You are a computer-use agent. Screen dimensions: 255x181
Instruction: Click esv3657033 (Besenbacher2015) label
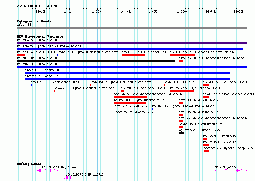pyautogui.click(x=55, y=82)
